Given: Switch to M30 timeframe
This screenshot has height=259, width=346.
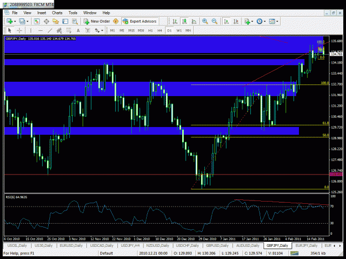Looking at the screenshot, I should click(141, 30).
